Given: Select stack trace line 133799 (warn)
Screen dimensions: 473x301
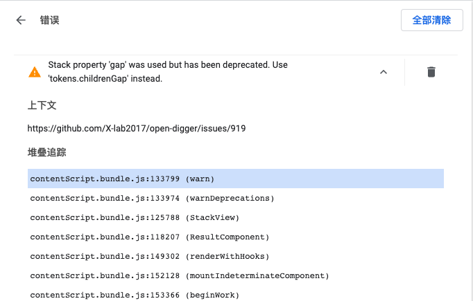Looking at the screenshot, I should point(236,179).
